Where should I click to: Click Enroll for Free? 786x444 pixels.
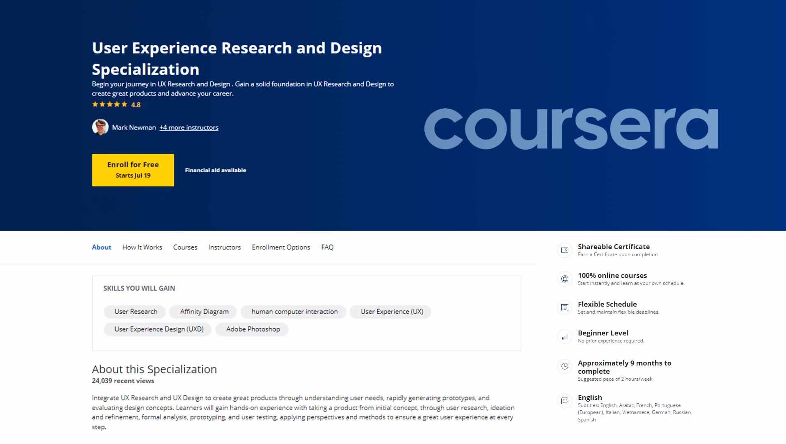tap(133, 170)
